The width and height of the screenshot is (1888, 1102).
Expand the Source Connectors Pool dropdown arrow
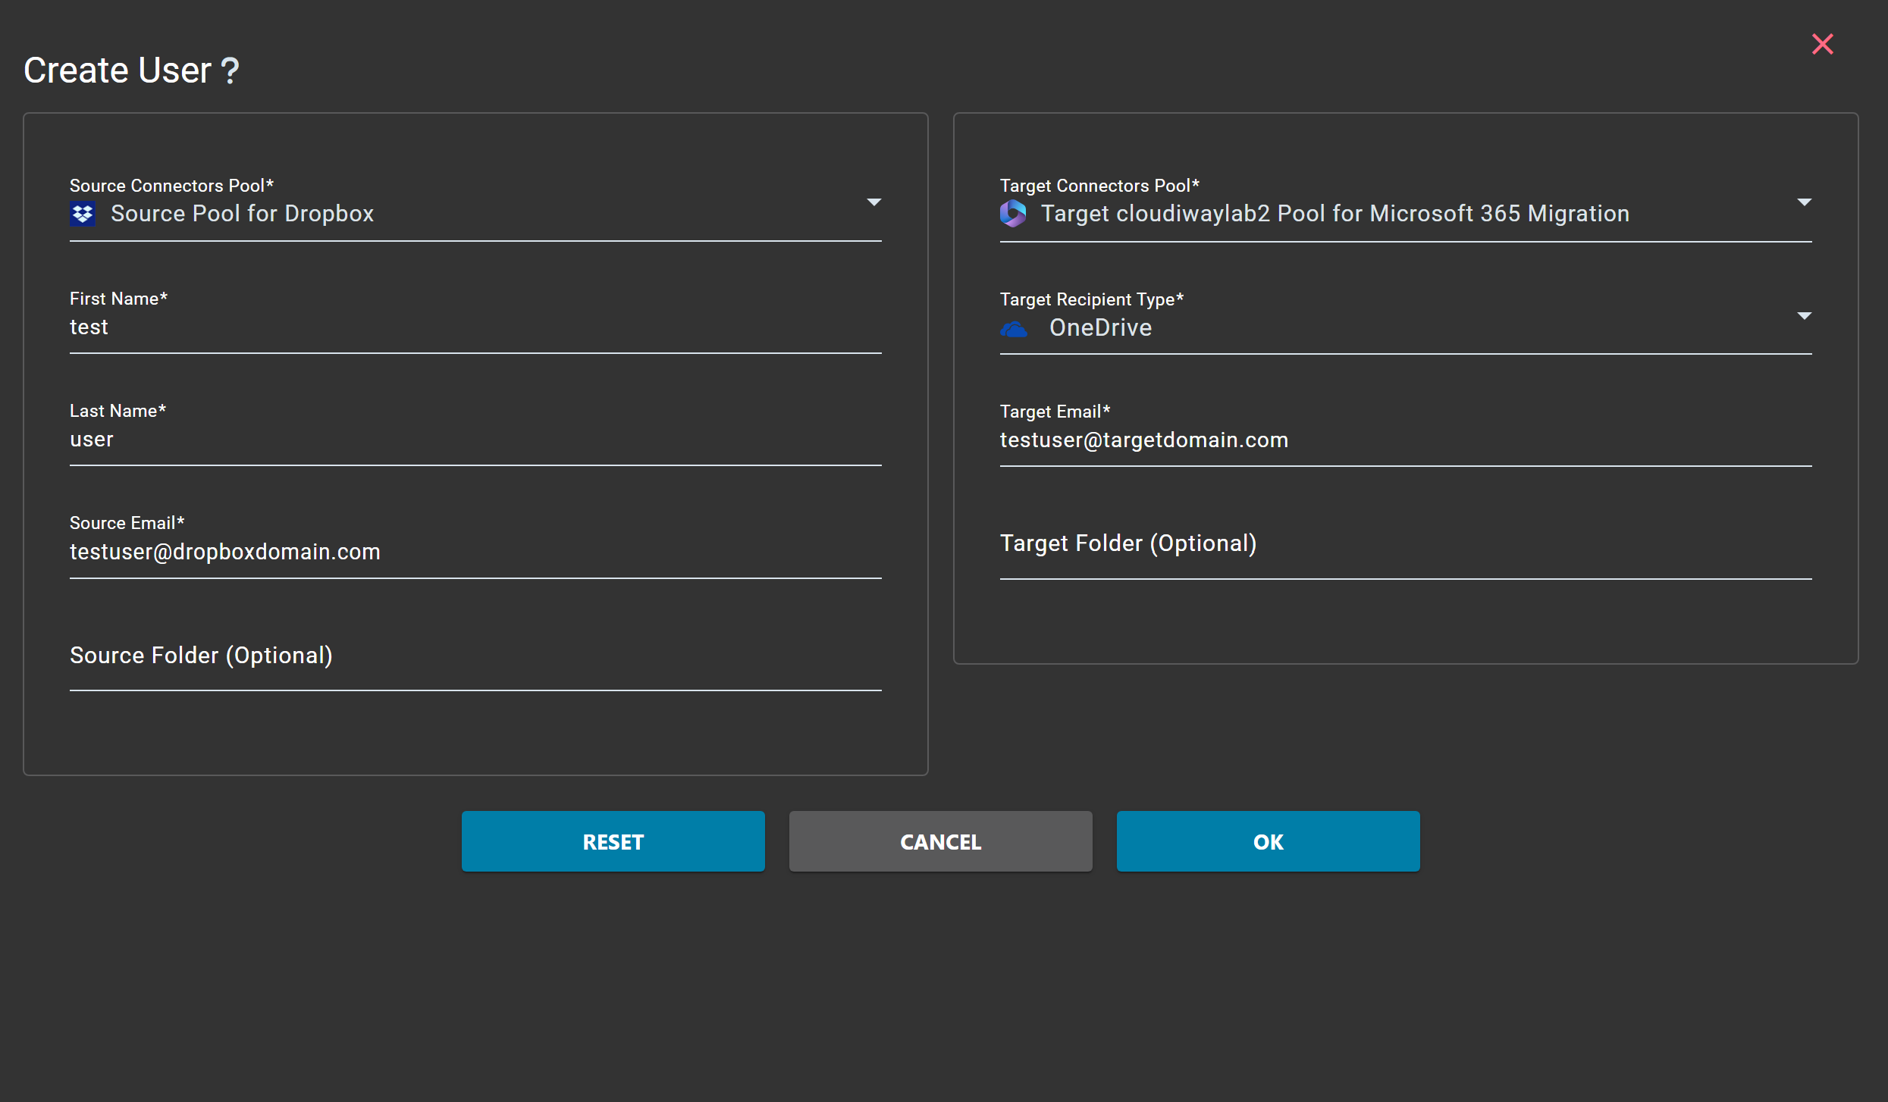click(x=873, y=202)
